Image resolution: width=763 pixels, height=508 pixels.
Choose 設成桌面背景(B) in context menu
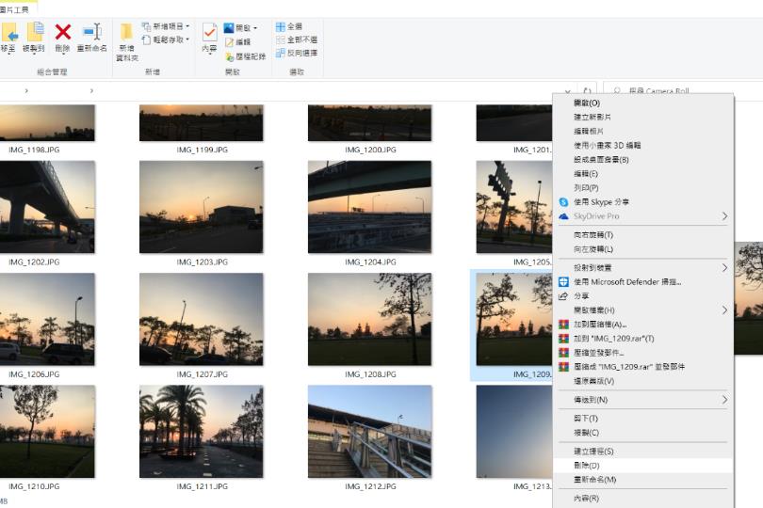642,159
